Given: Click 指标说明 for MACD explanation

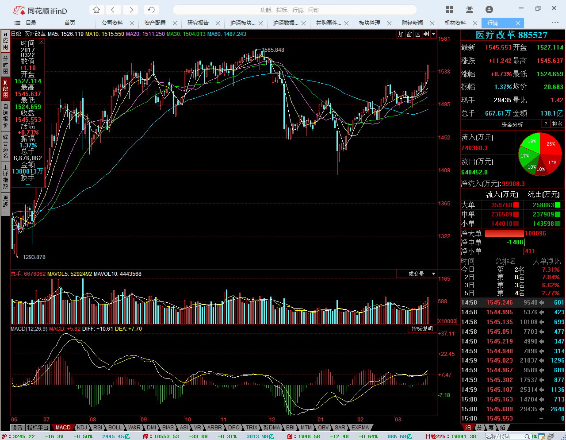Looking at the screenshot, I should point(422,329).
